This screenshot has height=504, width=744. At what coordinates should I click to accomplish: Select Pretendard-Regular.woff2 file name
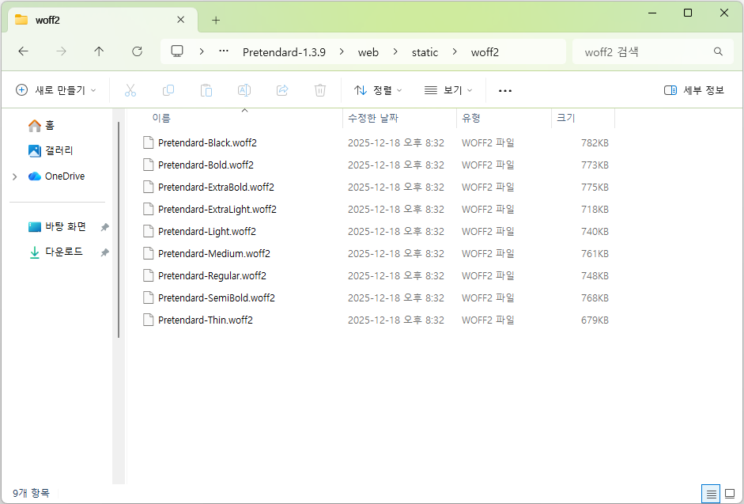click(212, 275)
